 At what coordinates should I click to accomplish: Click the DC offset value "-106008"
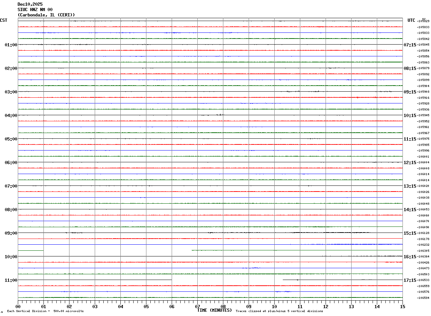pos(424,168)
